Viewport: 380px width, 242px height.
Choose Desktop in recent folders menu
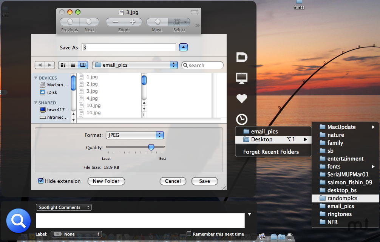pos(273,139)
